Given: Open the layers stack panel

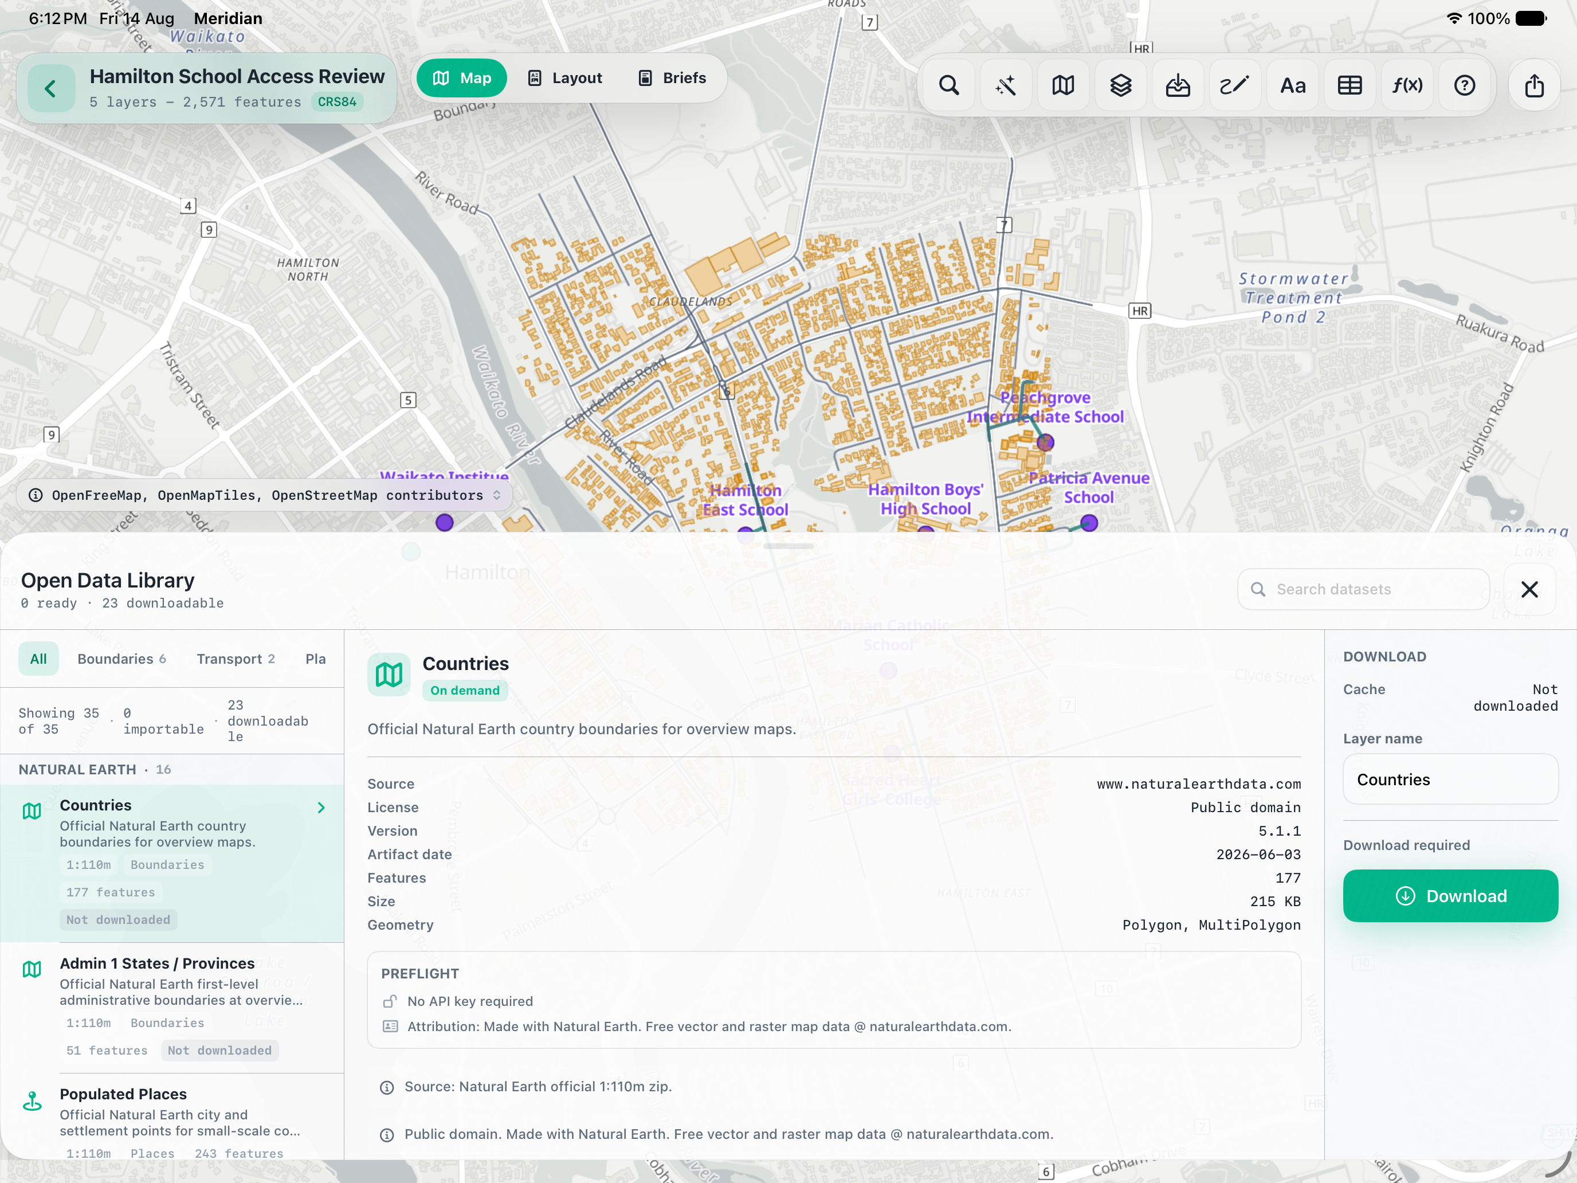Looking at the screenshot, I should pyautogui.click(x=1121, y=85).
